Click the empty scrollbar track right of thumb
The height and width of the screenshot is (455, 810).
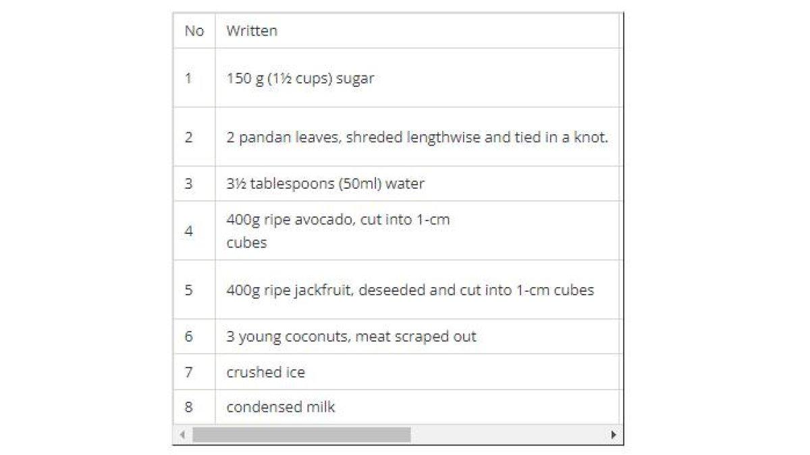[508, 435]
